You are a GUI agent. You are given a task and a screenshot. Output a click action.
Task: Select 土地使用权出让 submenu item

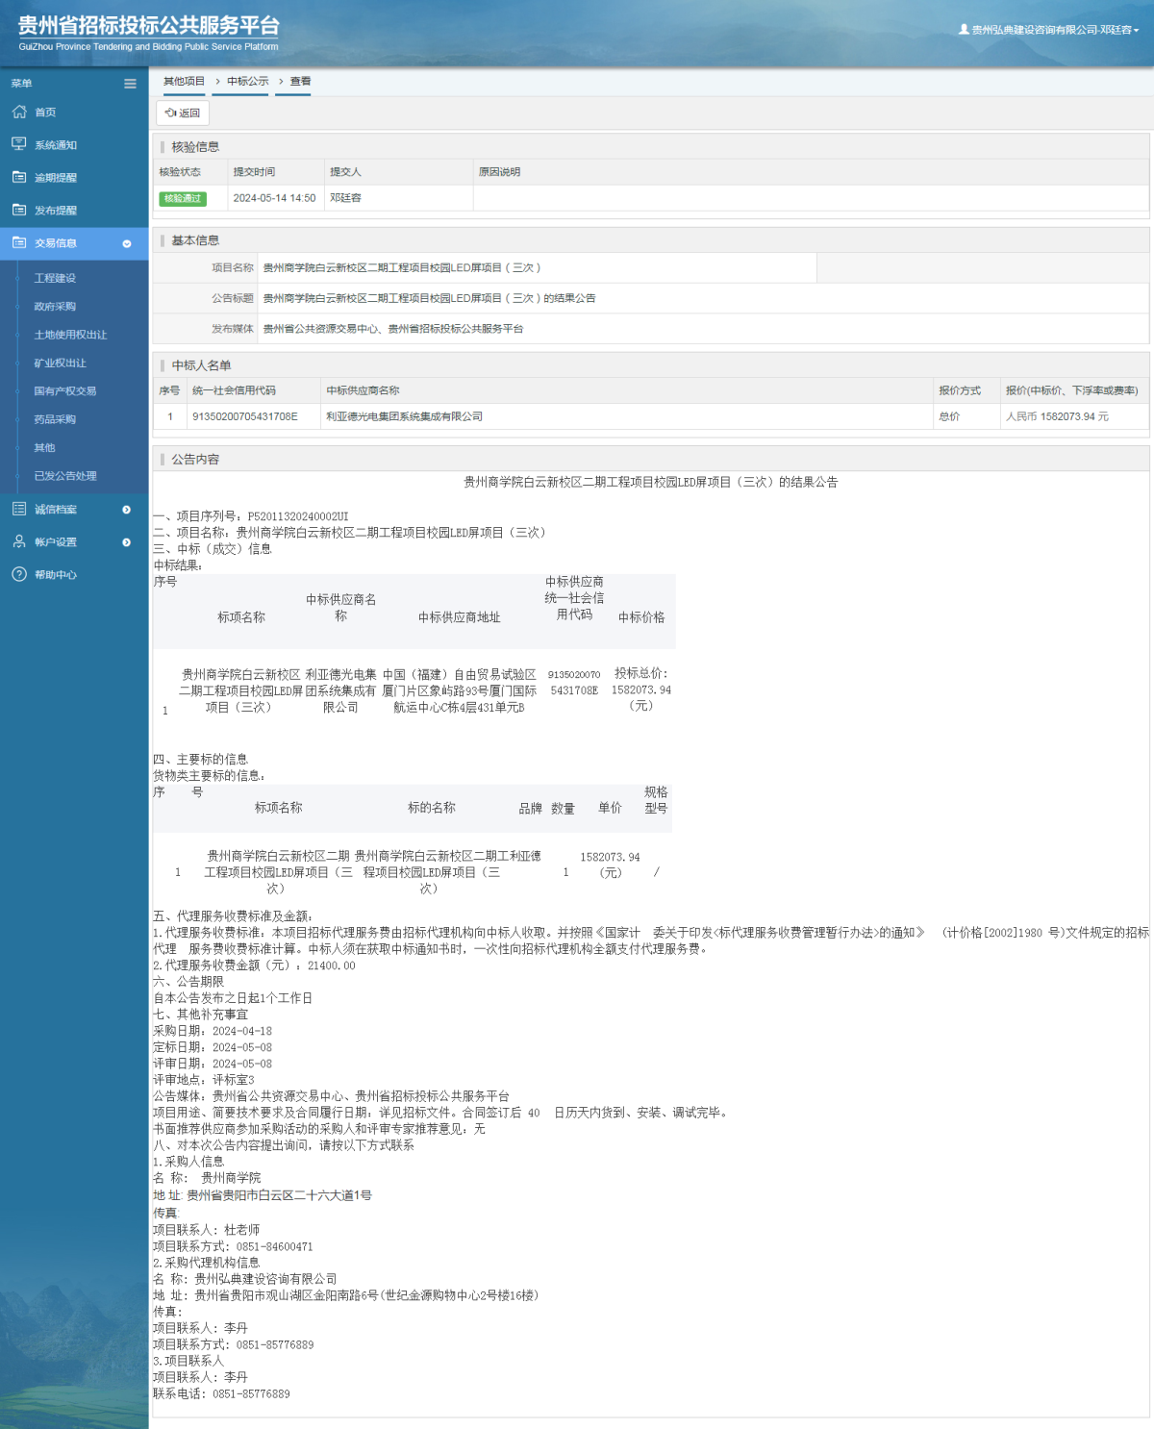[x=70, y=335]
